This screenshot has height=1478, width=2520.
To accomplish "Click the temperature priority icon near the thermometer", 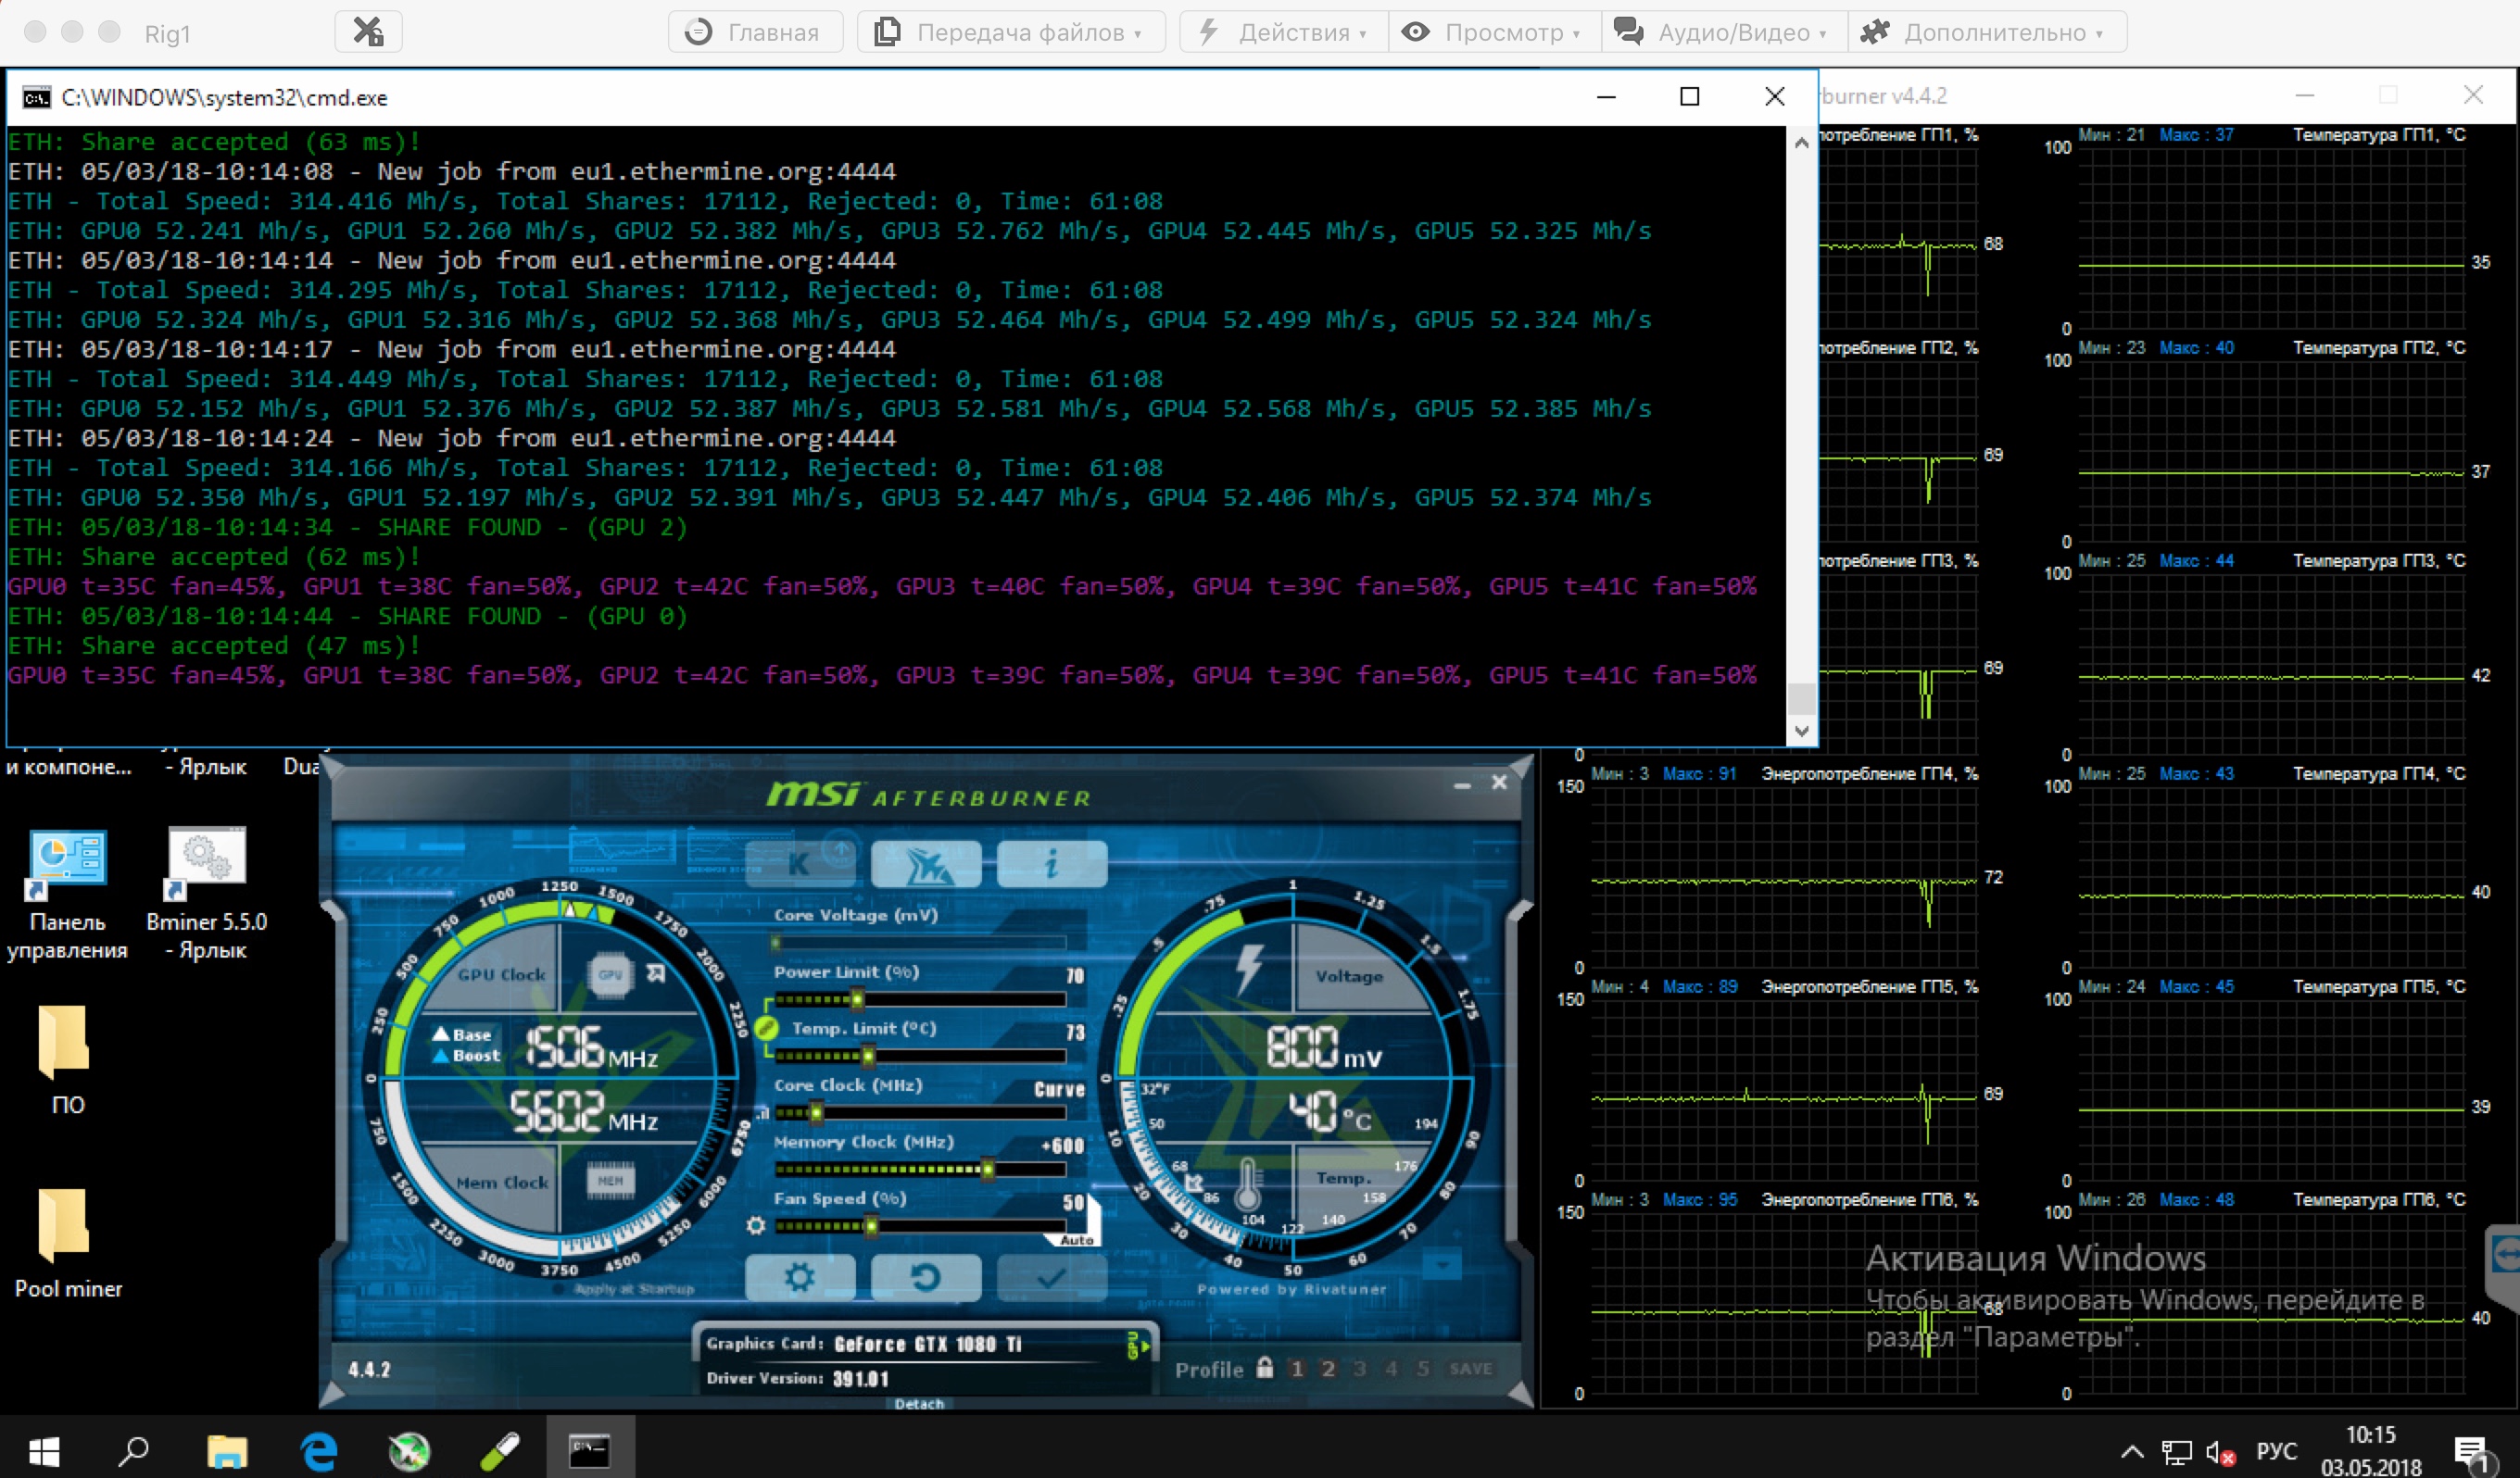I will pos(1194,1184).
